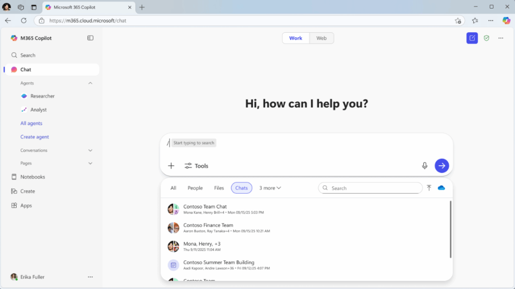Click the new chat compose icon
The height and width of the screenshot is (289, 515).
[x=472, y=38]
